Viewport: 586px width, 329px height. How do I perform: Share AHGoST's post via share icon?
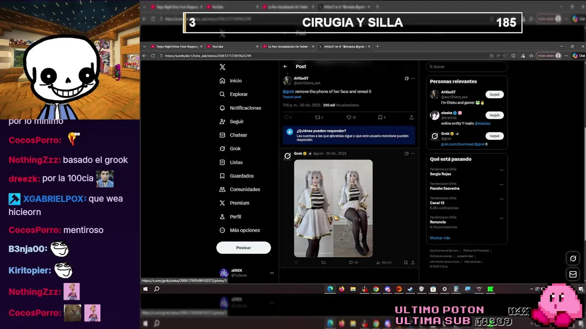[412, 117]
